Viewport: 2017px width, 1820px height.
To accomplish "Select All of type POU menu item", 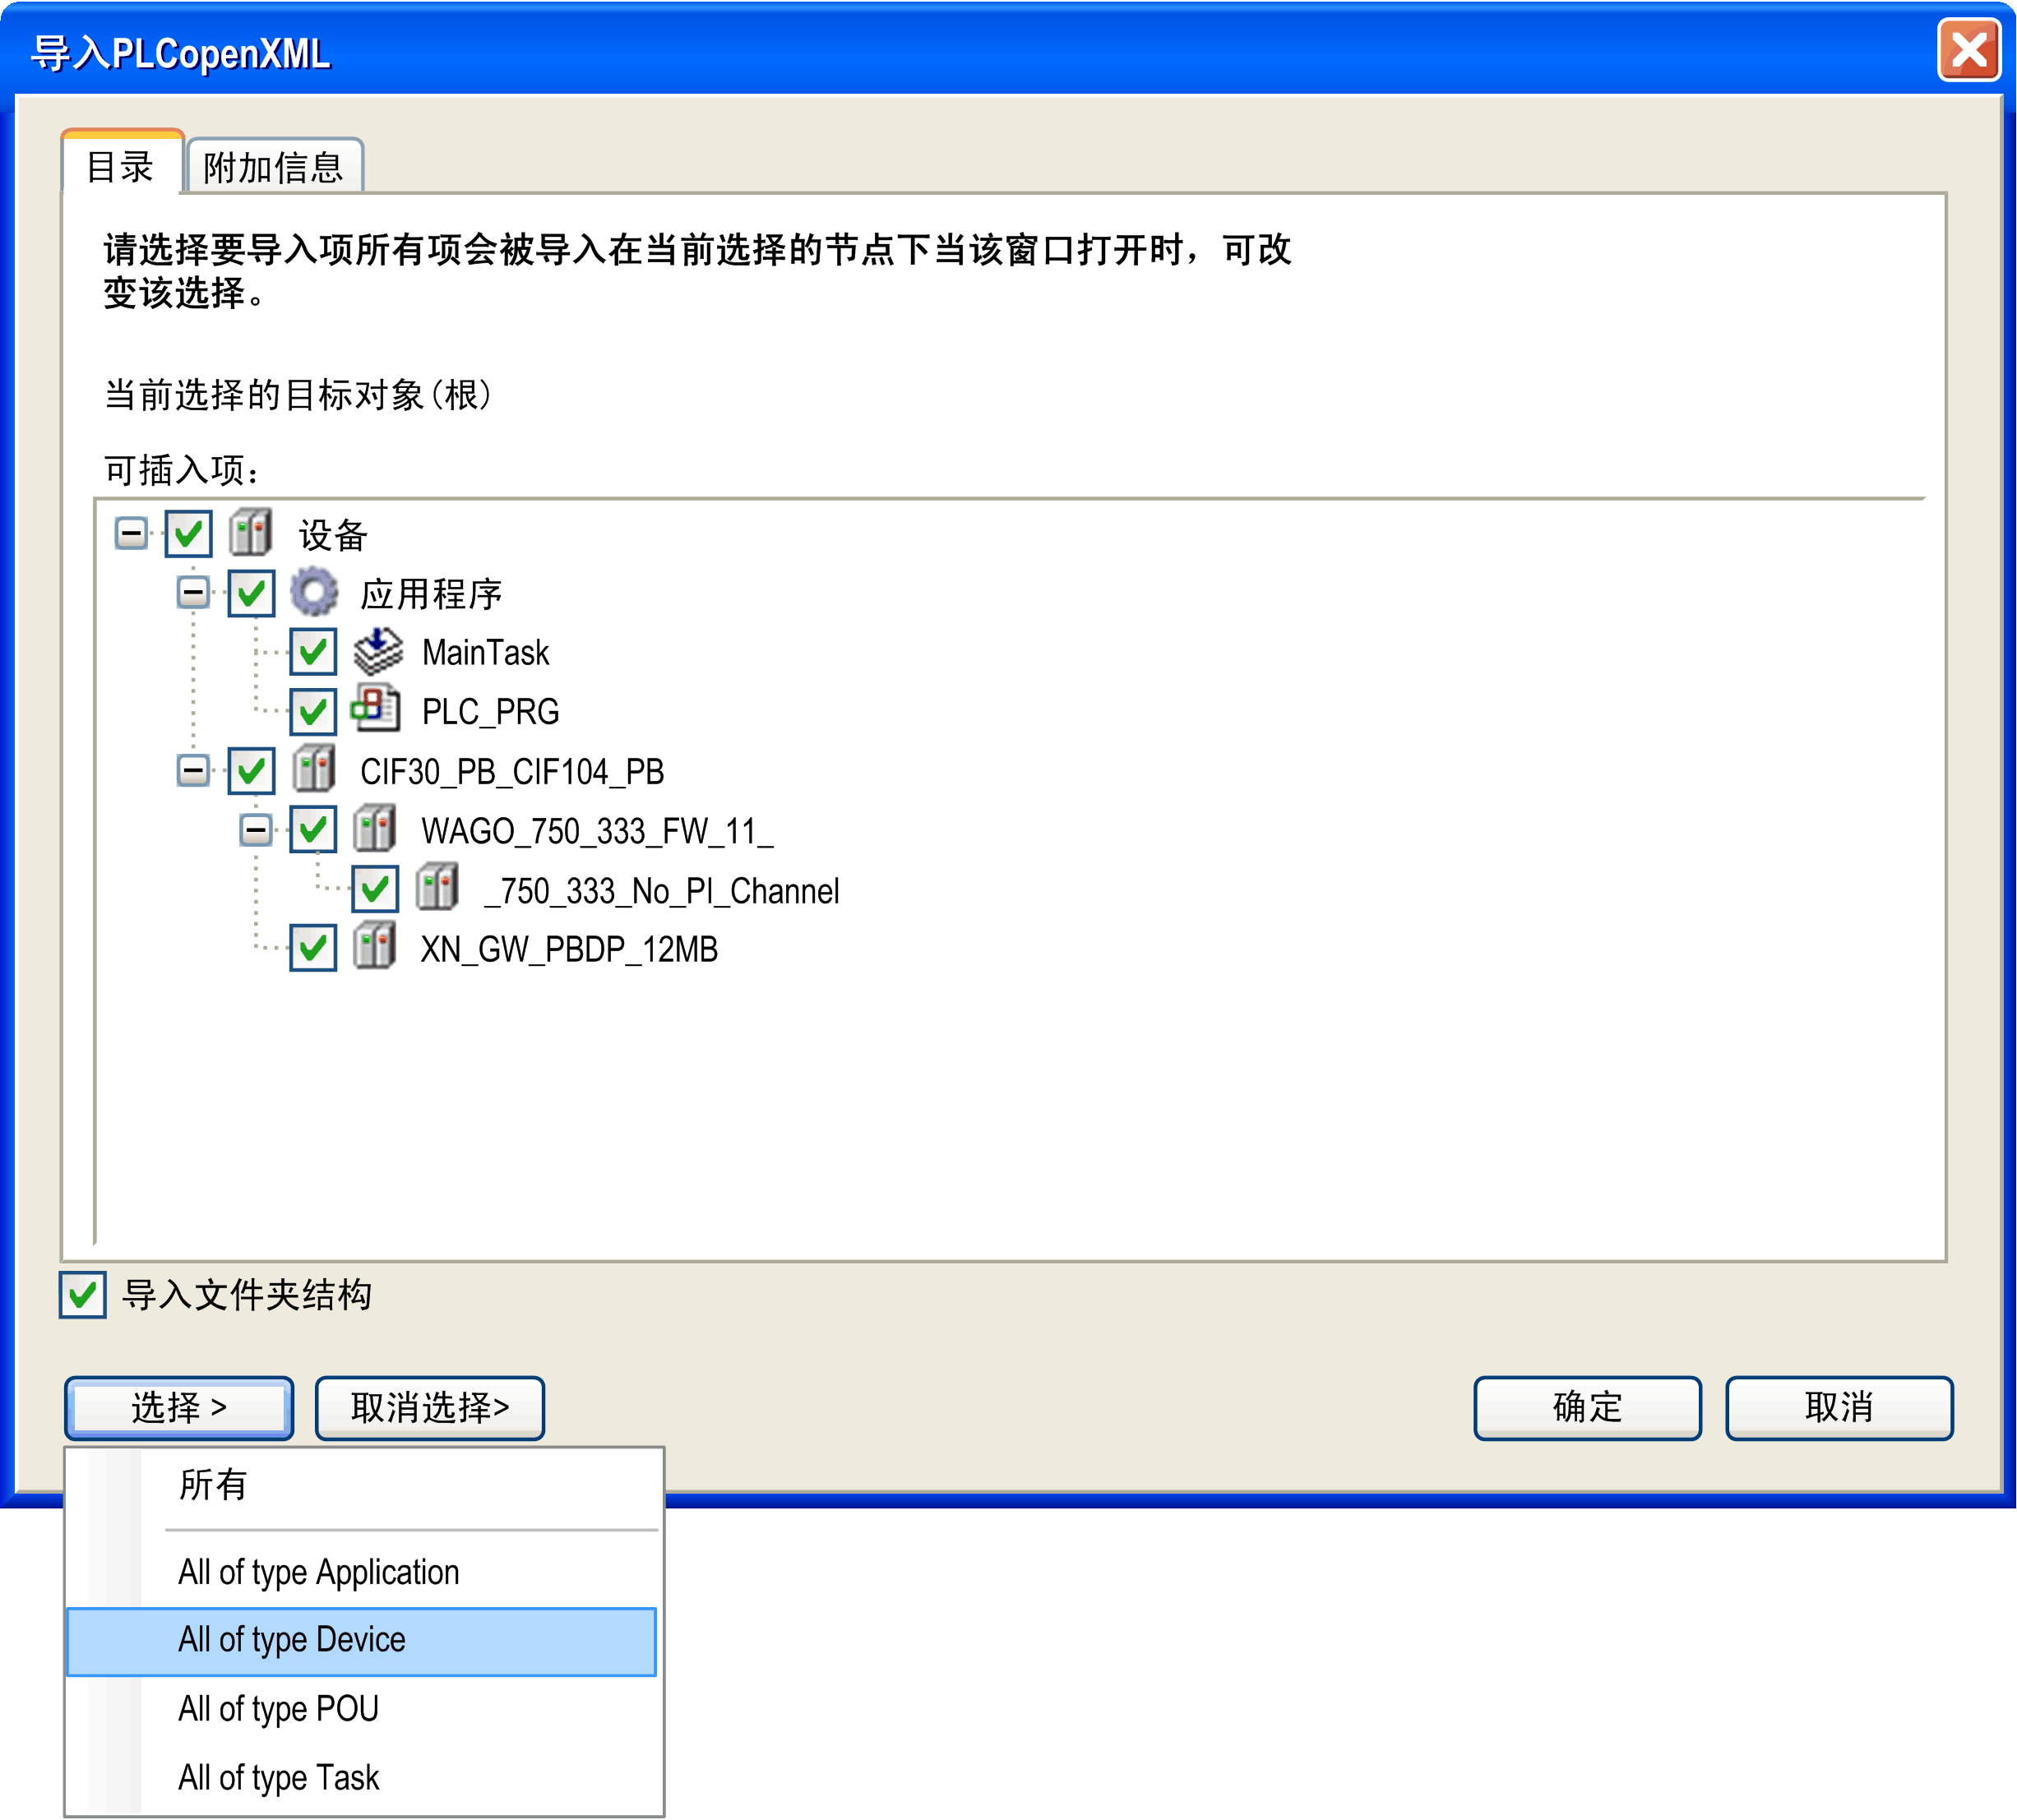I will click(279, 1709).
